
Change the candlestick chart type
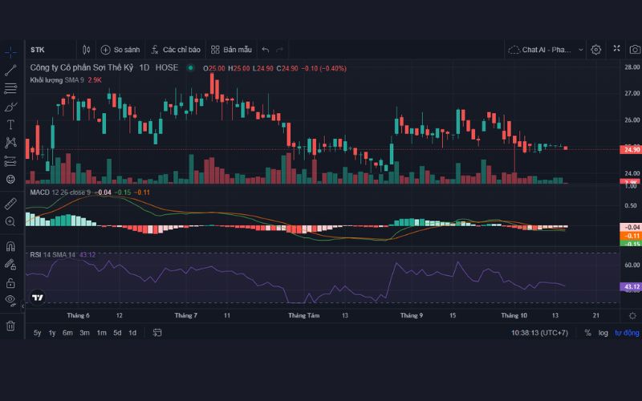click(86, 50)
